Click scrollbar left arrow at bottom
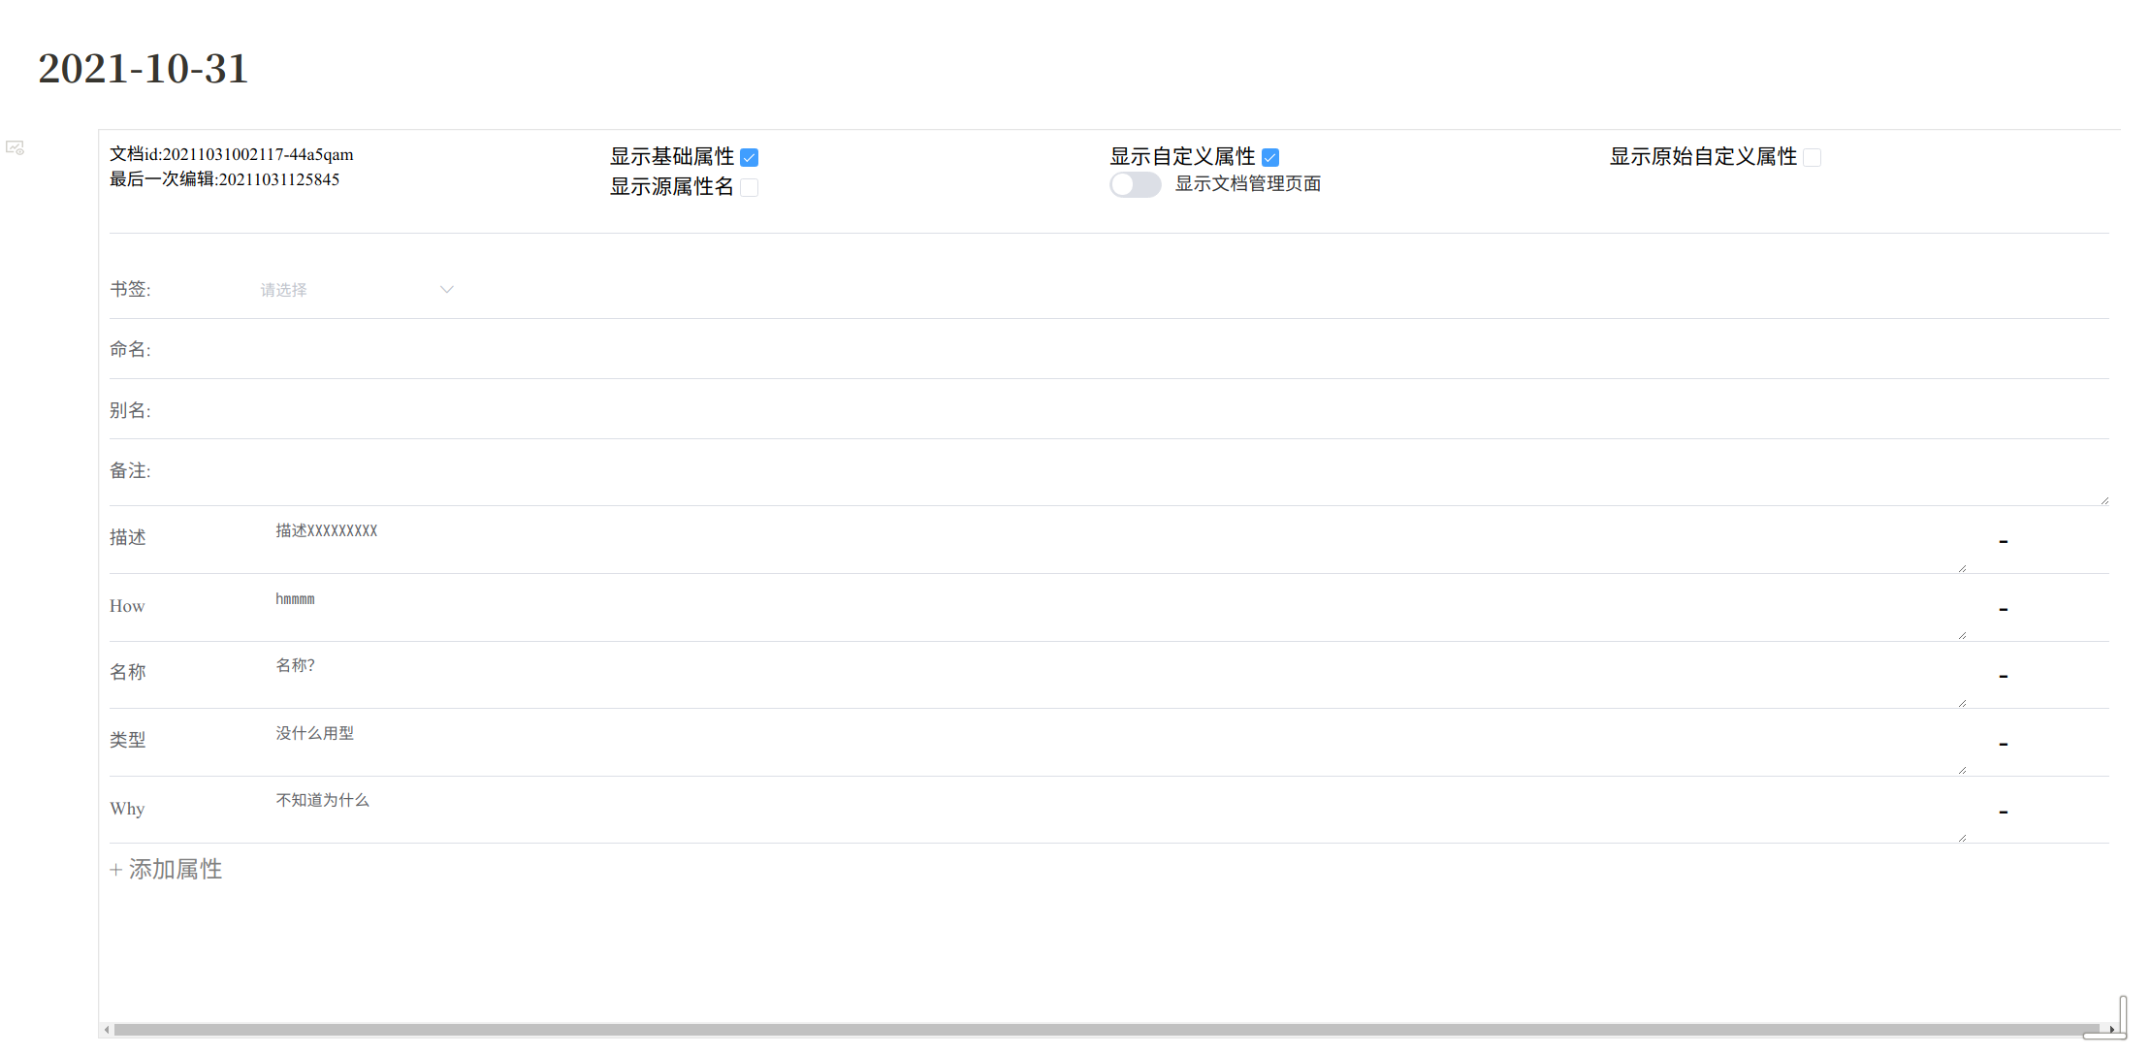Viewport: 2151px width, 1054px height. click(x=107, y=1030)
